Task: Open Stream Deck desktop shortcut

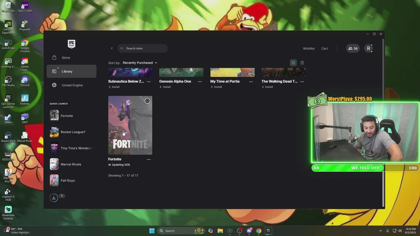Action: [x=8, y=137]
